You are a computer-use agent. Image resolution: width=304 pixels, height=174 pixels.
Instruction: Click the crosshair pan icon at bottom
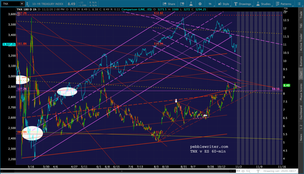click(x=243, y=171)
